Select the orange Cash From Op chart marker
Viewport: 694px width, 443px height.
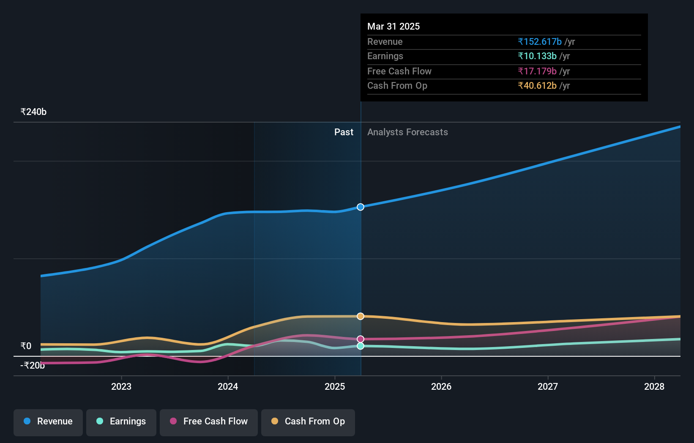360,316
